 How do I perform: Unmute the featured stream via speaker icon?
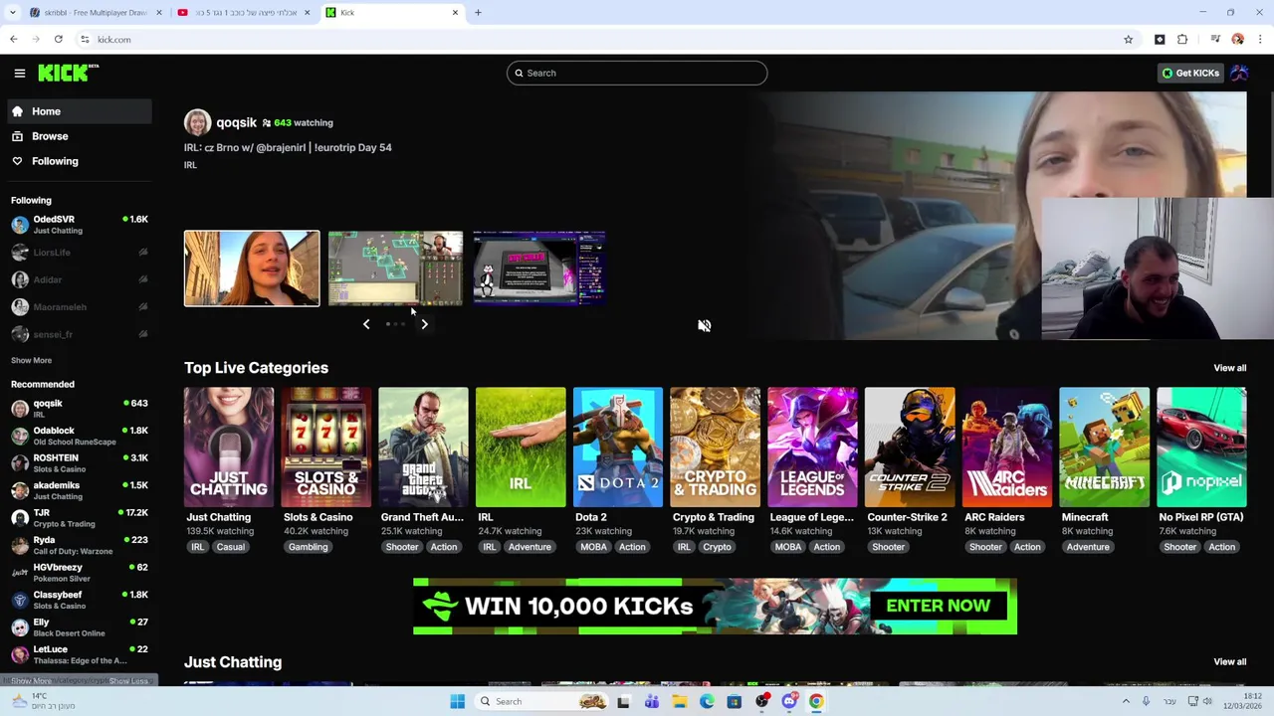click(704, 325)
